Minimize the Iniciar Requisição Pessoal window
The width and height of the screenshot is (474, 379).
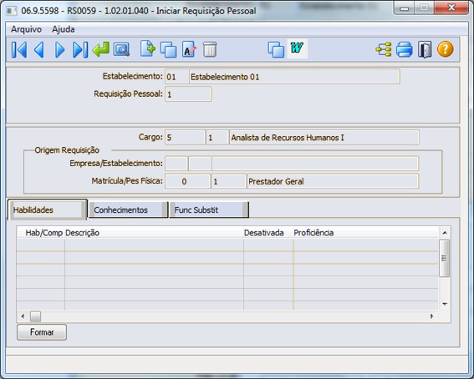405,8
